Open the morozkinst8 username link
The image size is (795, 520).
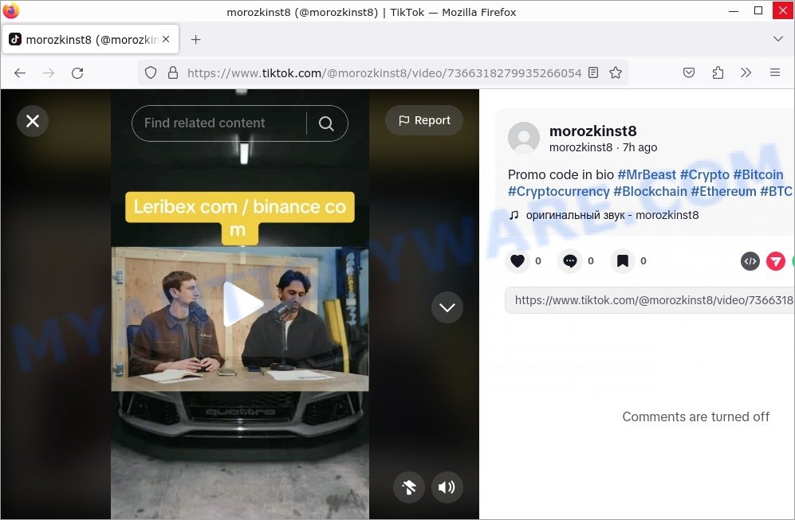click(x=592, y=131)
